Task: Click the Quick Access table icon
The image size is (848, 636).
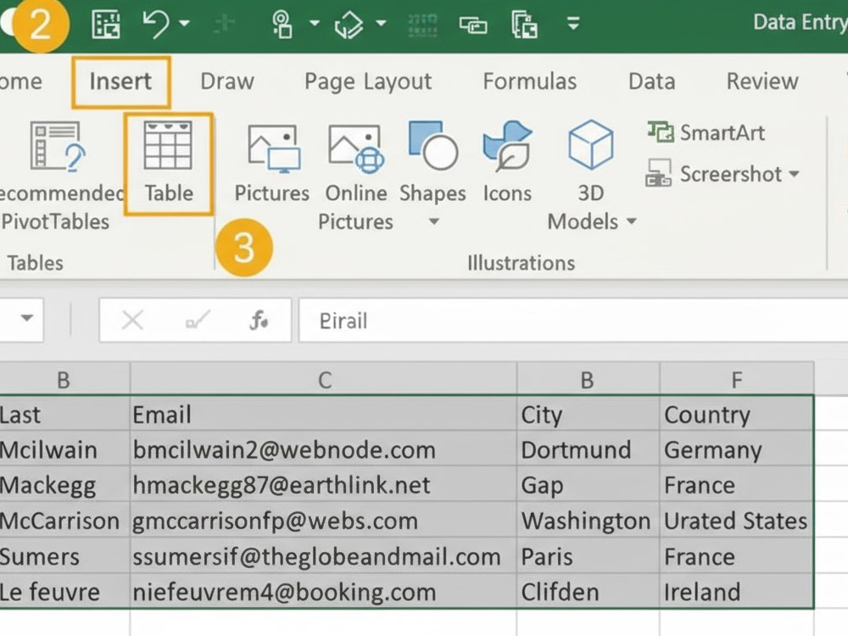Action: [x=106, y=25]
